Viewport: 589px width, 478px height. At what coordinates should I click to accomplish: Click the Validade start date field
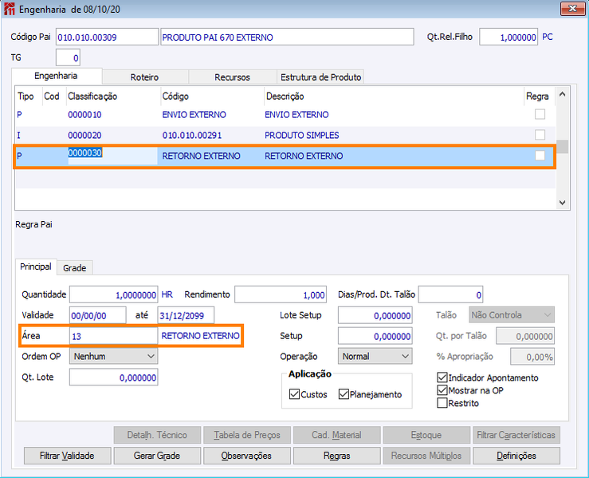(98, 315)
